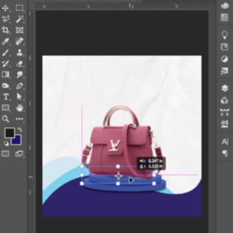Open the Channels panel icon
Viewport: 233px width, 233px height.
[x=225, y=100]
